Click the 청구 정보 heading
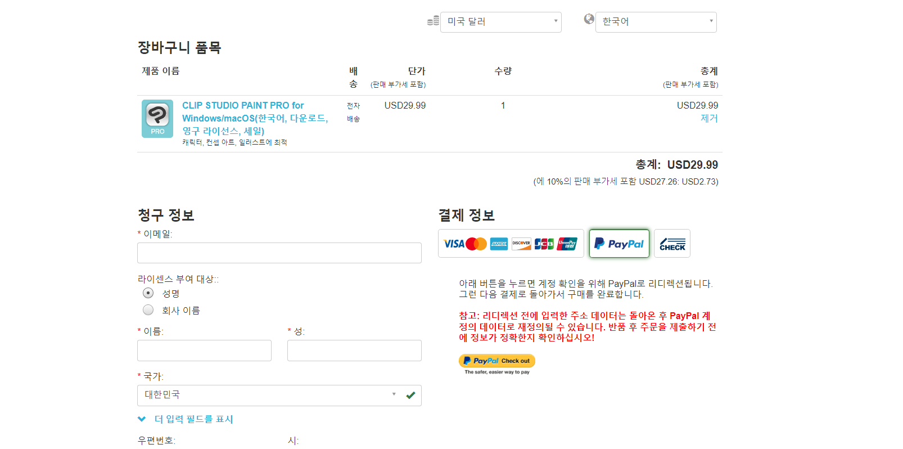The width and height of the screenshot is (903, 449). pyautogui.click(x=166, y=215)
